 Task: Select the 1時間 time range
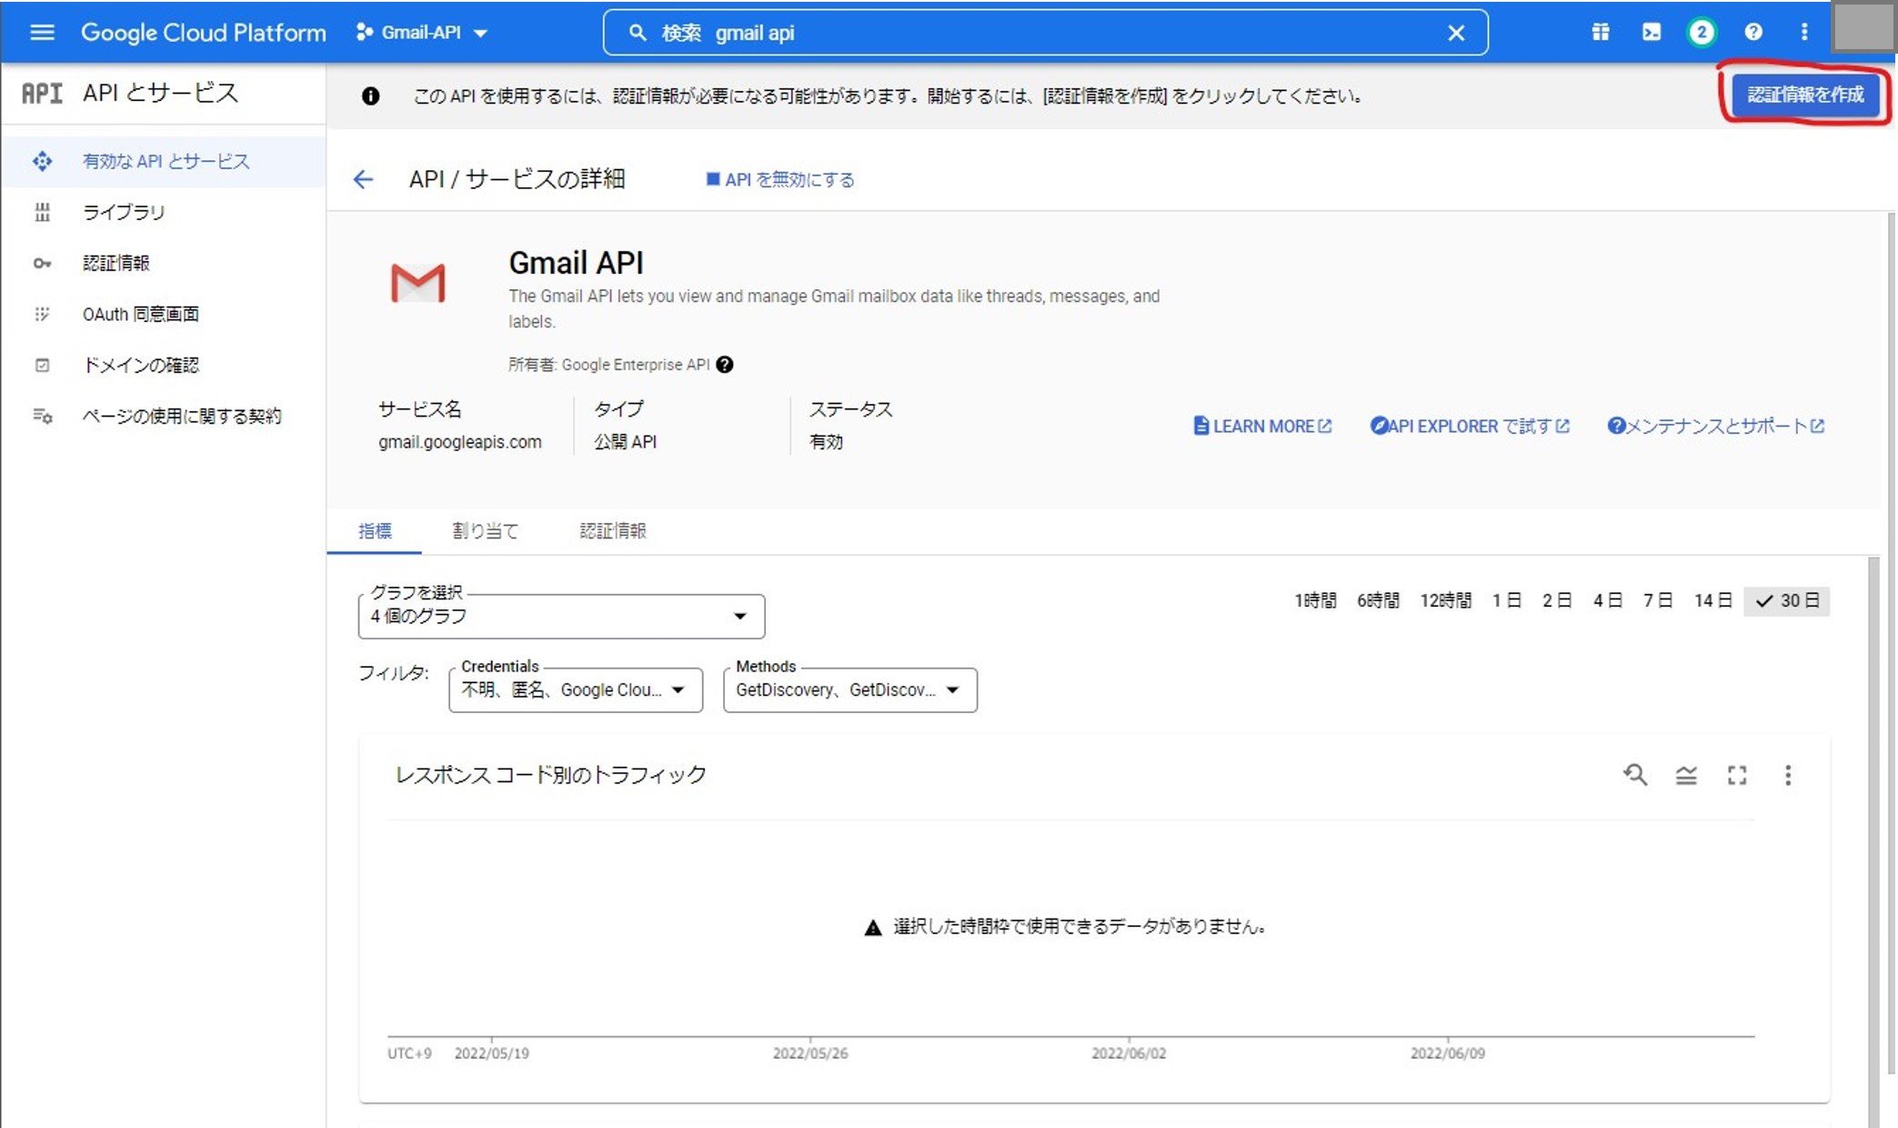tap(1315, 600)
